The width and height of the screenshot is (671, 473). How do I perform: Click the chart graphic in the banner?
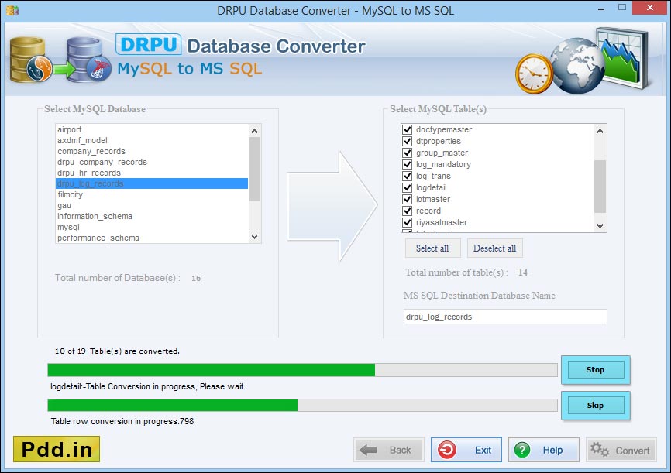[624, 58]
